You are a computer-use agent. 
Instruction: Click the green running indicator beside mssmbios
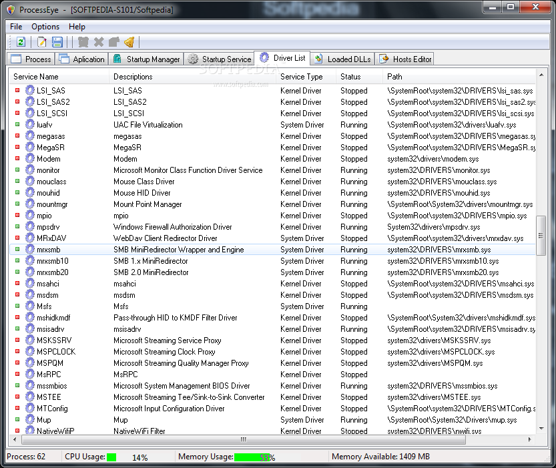click(x=17, y=385)
